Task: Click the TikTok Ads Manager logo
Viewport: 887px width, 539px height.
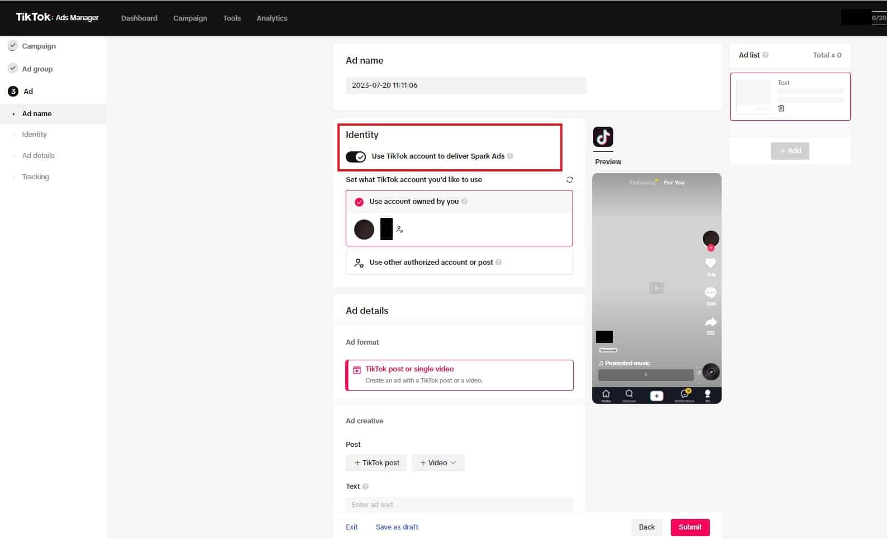Action: click(57, 17)
